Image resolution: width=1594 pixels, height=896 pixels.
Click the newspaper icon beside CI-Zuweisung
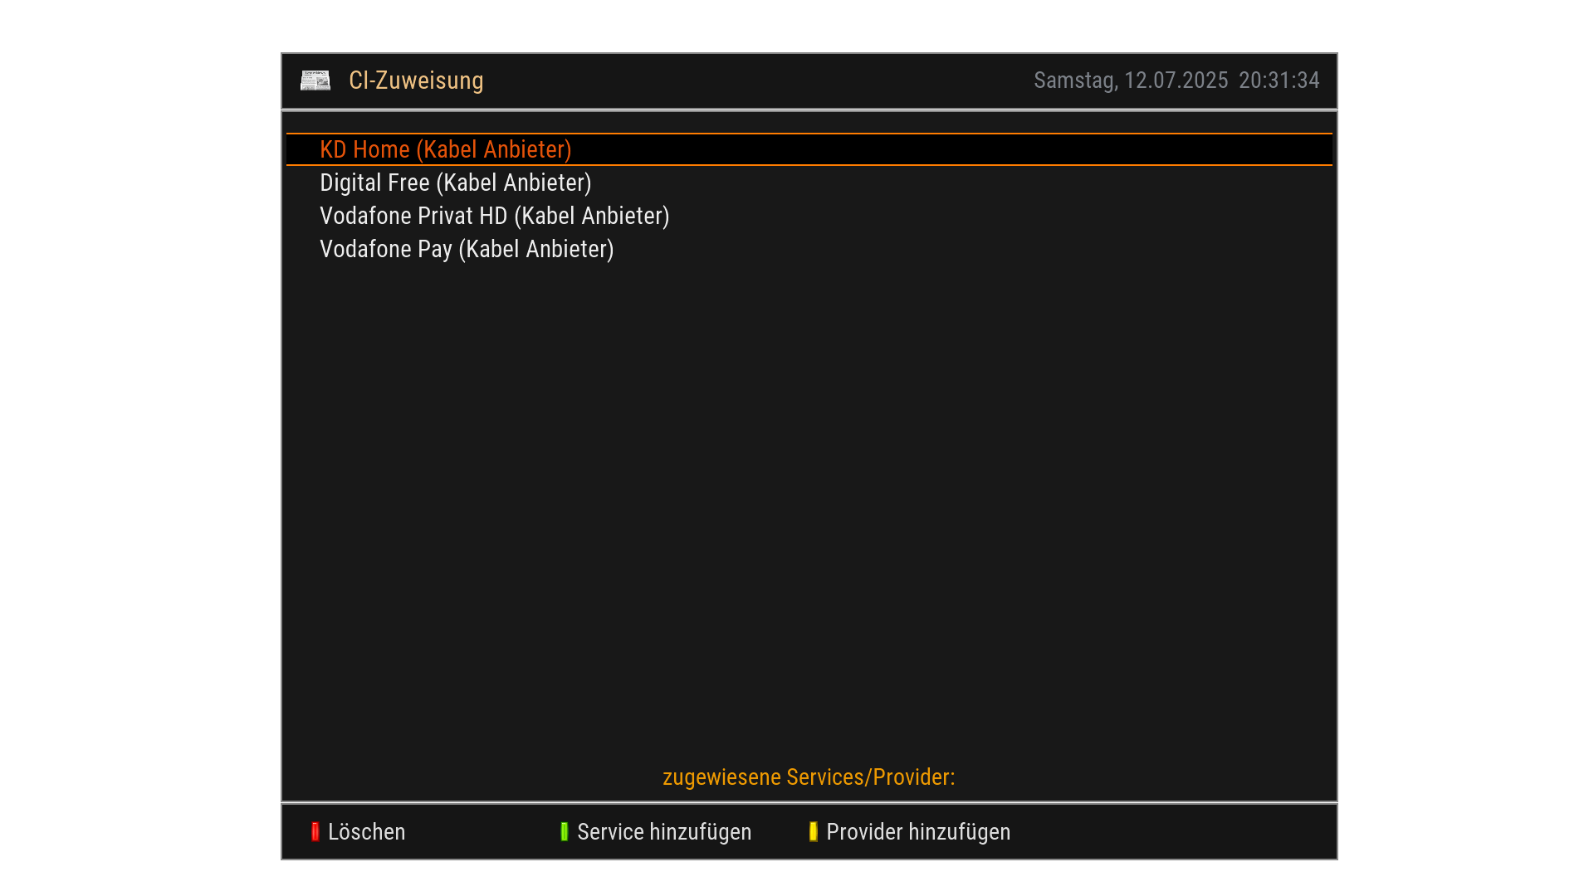(315, 80)
